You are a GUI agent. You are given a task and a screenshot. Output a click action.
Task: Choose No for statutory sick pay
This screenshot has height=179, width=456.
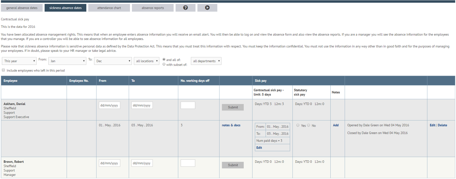click(x=308, y=125)
